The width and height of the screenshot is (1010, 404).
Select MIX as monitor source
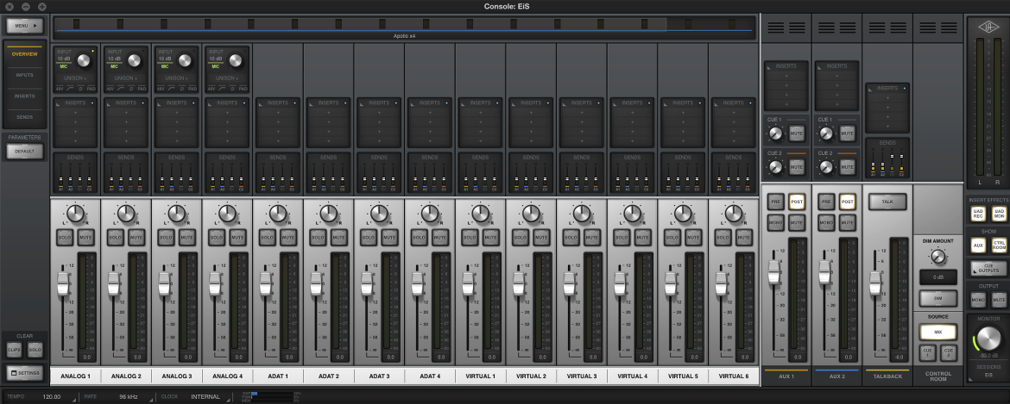(x=937, y=332)
